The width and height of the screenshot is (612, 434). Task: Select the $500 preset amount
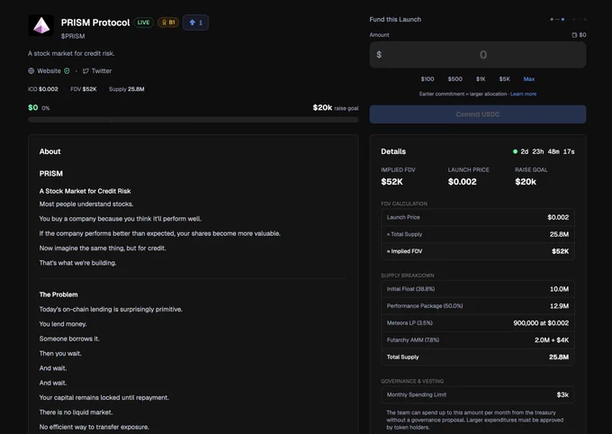coord(454,79)
